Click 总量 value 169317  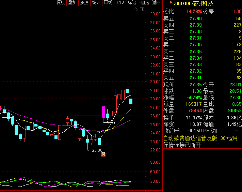[x=194, y=104]
